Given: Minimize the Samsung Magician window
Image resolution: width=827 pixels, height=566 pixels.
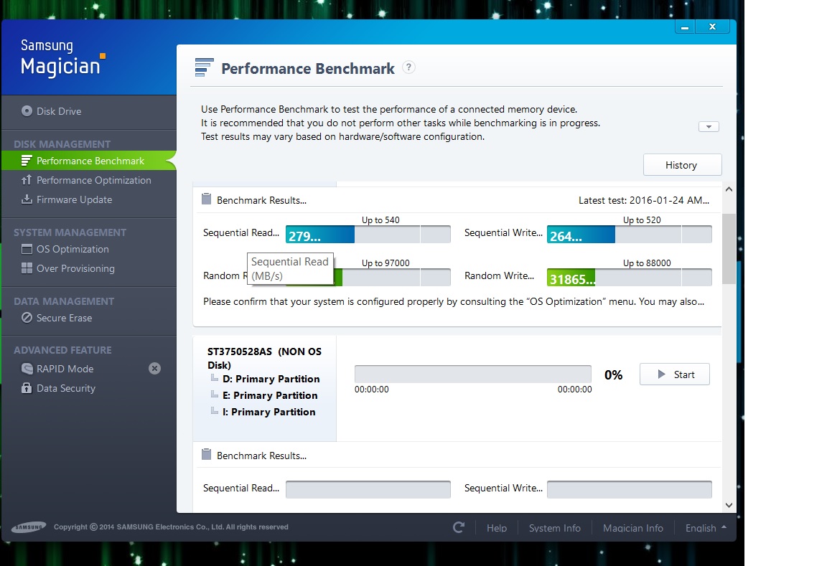Looking at the screenshot, I should point(685,27).
